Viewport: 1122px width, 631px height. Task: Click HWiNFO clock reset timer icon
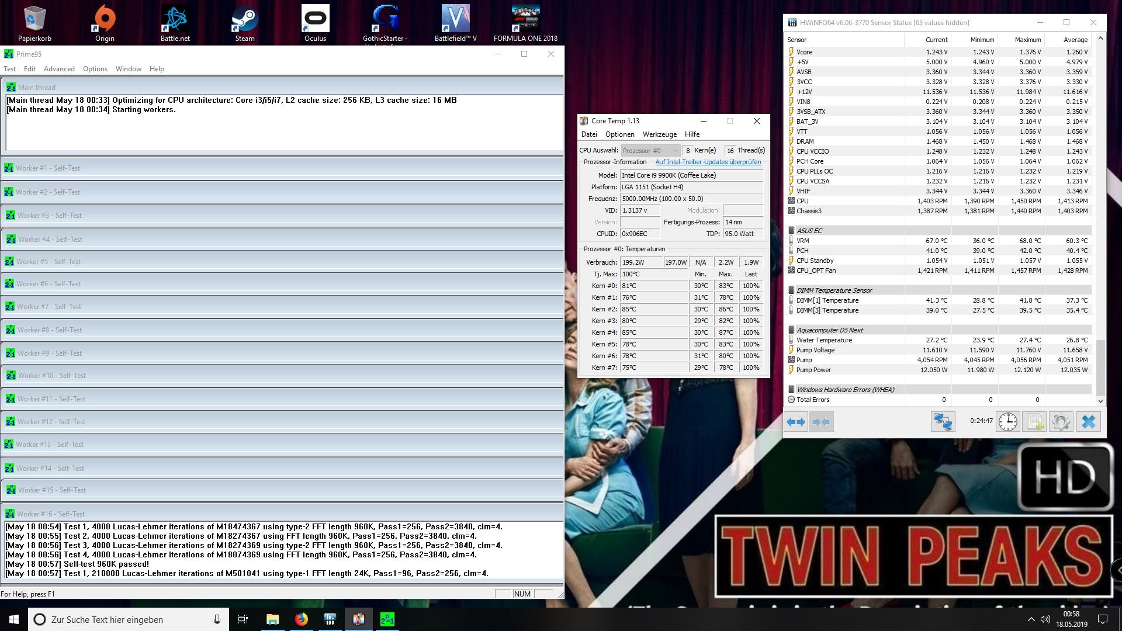click(x=1007, y=421)
